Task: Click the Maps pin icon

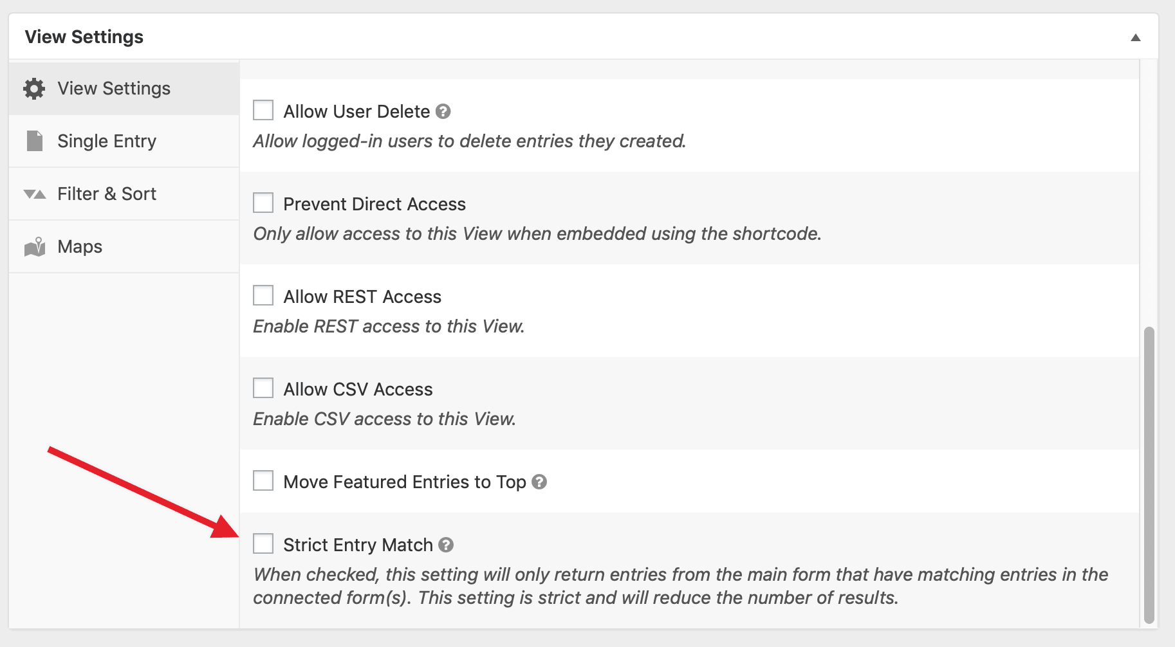Action: click(x=35, y=247)
